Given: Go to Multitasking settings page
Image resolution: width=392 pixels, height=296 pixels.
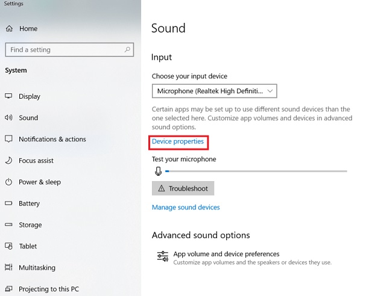Looking at the screenshot, I should coord(37,268).
